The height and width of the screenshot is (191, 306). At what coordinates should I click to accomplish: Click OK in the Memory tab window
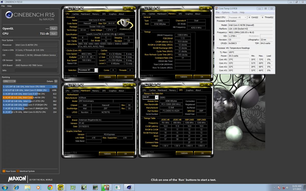click(x=202, y=77)
